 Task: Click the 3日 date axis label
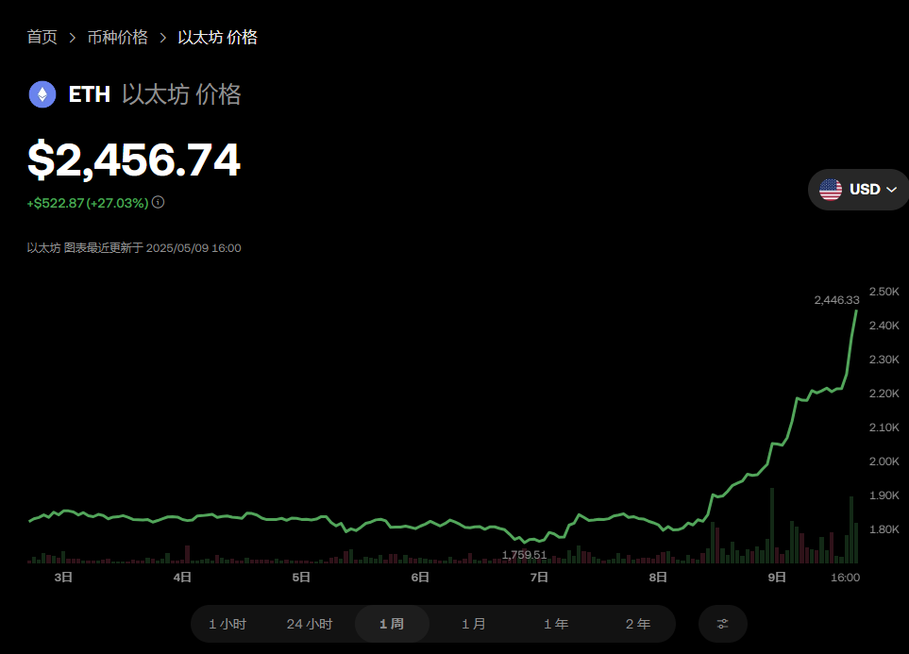tap(63, 577)
